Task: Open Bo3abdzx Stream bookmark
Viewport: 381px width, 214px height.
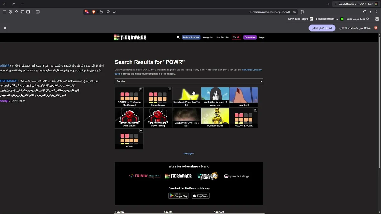Action: point(330,19)
